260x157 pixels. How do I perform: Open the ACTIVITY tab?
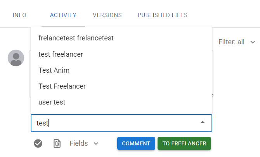63,15
